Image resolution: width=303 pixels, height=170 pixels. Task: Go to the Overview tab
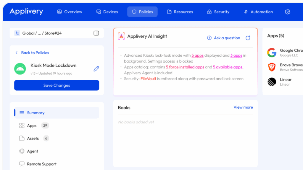(70, 12)
